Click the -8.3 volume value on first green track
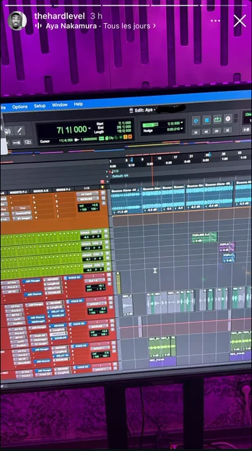Screen dimensions: 252x451 pos(85,237)
